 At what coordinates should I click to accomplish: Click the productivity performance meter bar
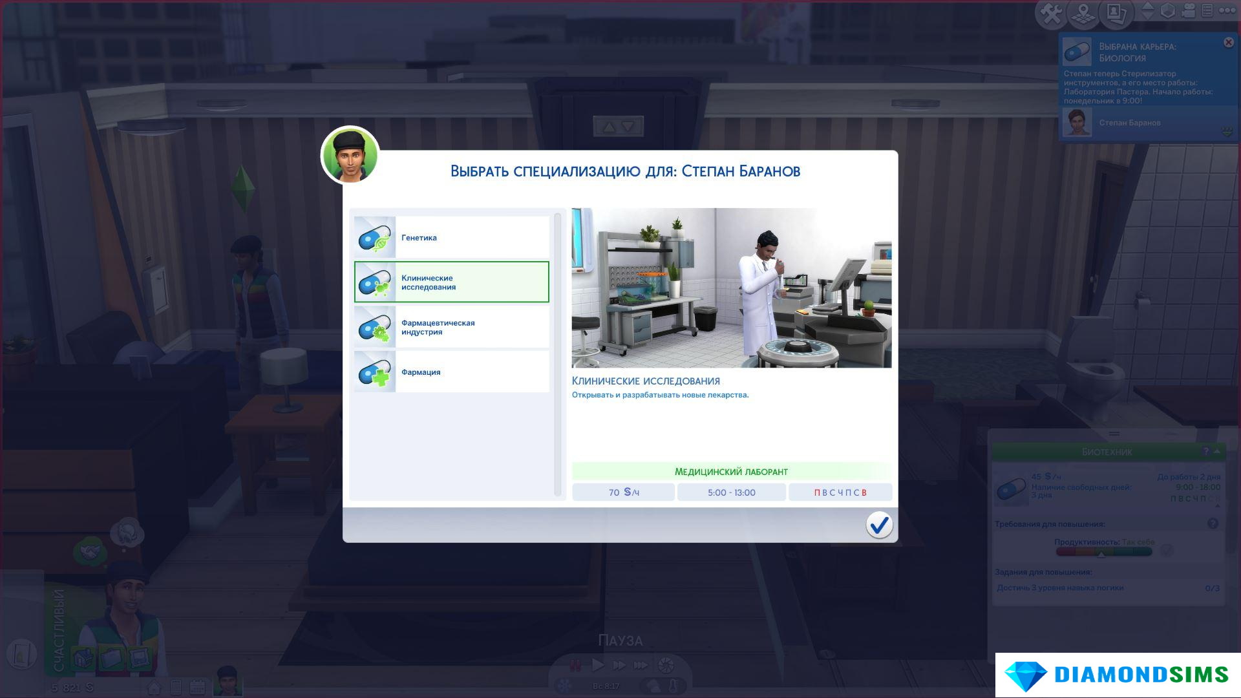1103,552
